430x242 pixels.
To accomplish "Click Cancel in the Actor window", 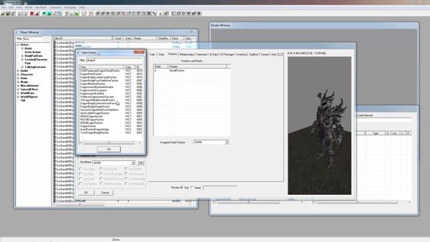I will 105,193.
